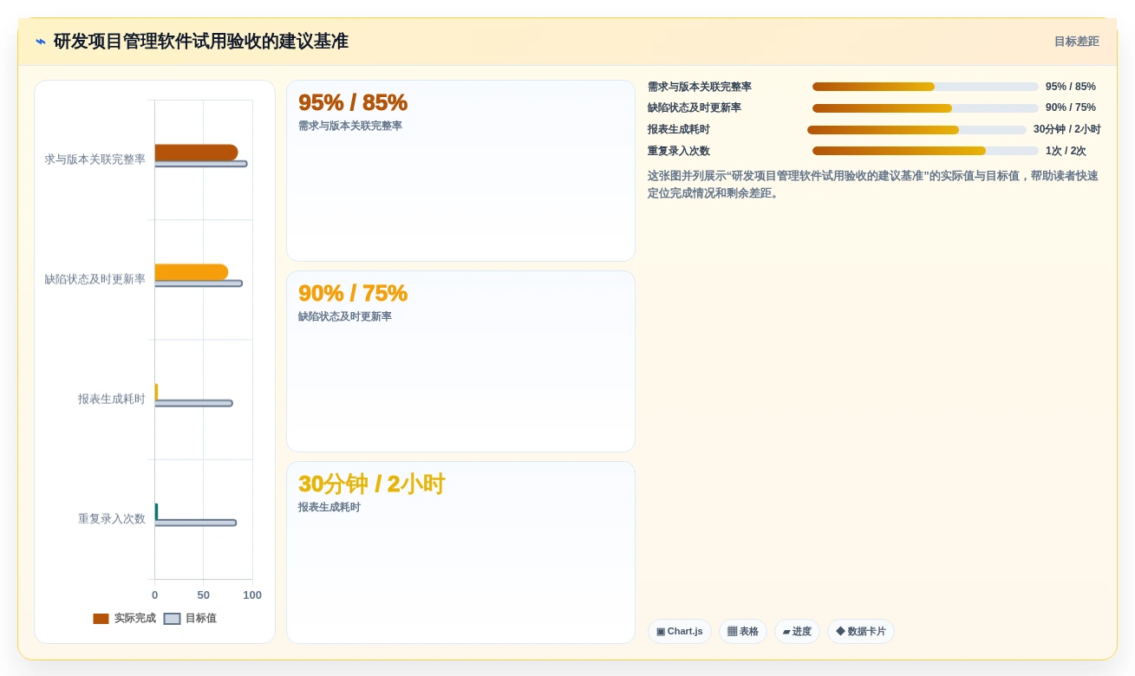This screenshot has height=676, width=1135.
Task: Click the gray target bar for 缺陷状态及时更新率
Action: (x=199, y=283)
